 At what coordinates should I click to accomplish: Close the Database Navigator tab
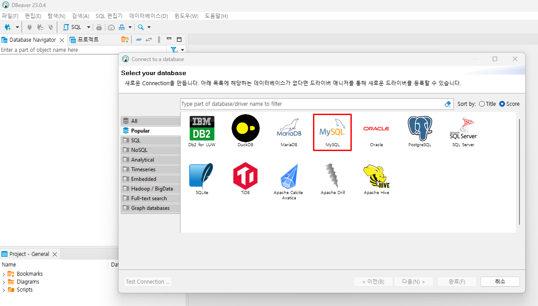coord(62,40)
